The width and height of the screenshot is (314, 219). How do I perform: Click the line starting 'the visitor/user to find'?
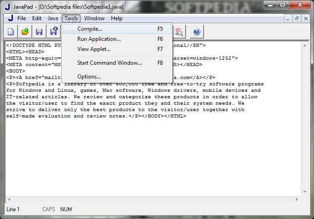coord(125,103)
